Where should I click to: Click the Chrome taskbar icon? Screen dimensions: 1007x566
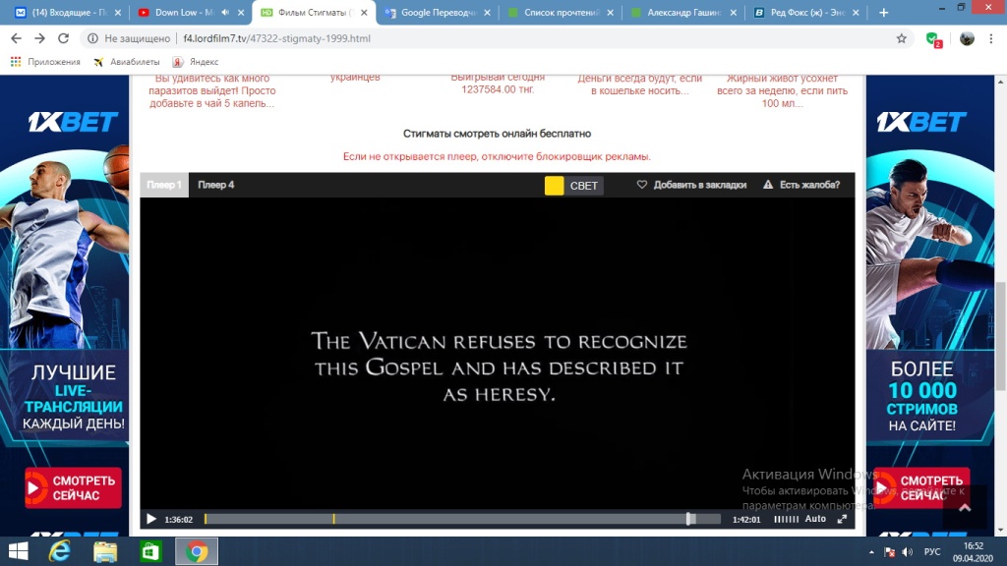(x=197, y=551)
